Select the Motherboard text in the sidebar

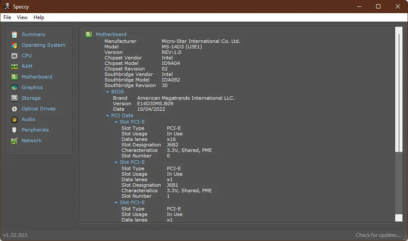(x=37, y=77)
